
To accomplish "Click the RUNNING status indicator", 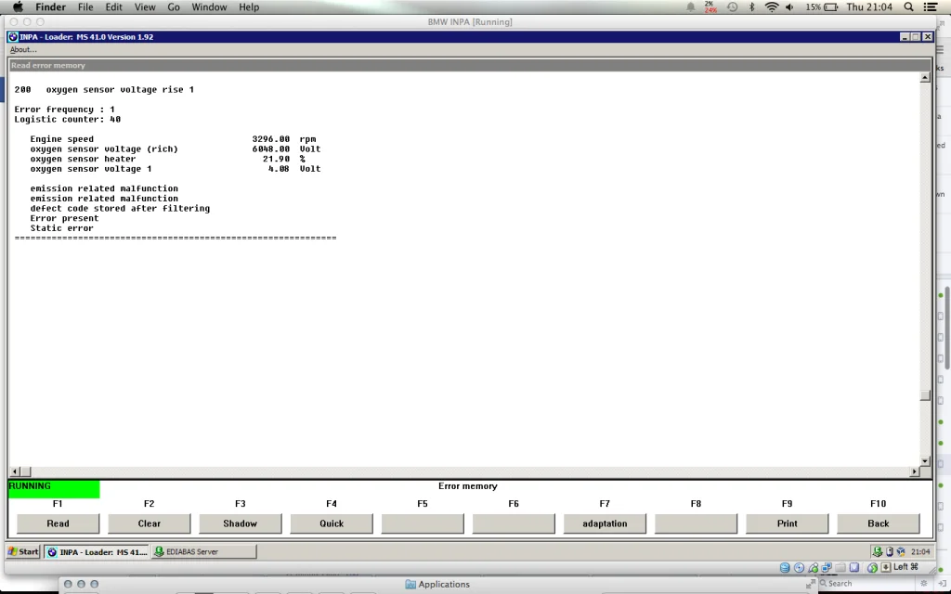I will pos(54,488).
